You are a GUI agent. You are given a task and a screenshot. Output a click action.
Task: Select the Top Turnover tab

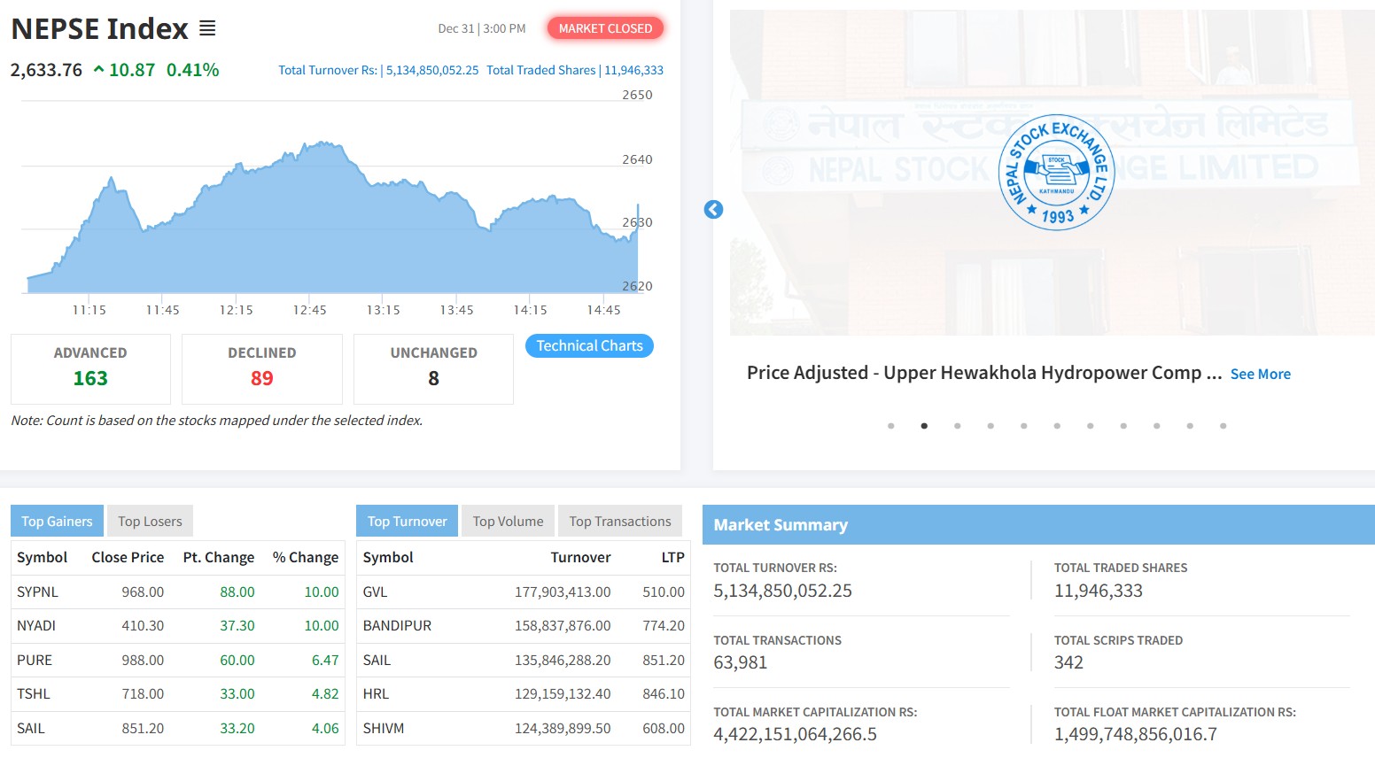tap(407, 522)
